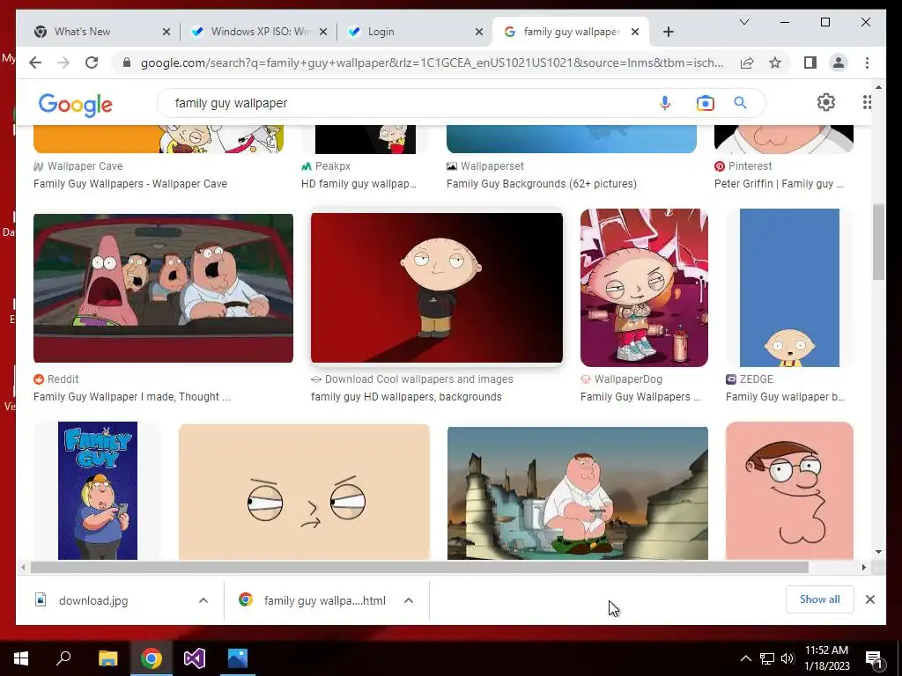Viewport: 902px width, 676px height.
Task: Open the Google apps grid
Action: (x=867, y=102)
